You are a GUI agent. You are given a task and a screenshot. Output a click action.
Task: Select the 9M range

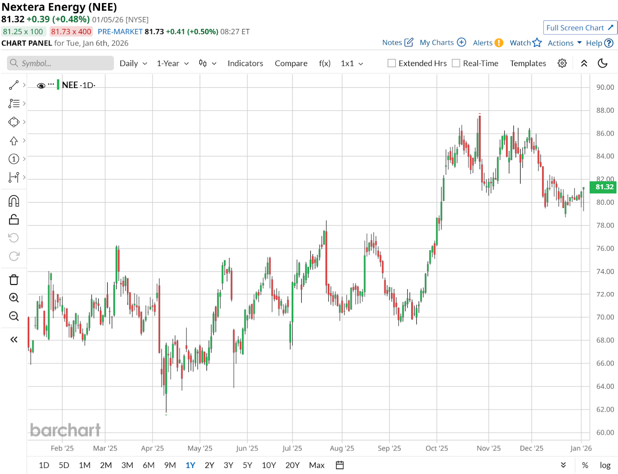coord(170,465)
